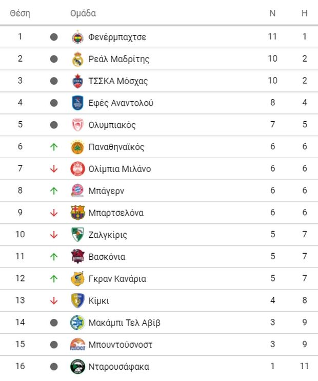Open the Γκραν Κανάρια team name
The height and width of the screenshot is (381, 318).
point(117,279)
